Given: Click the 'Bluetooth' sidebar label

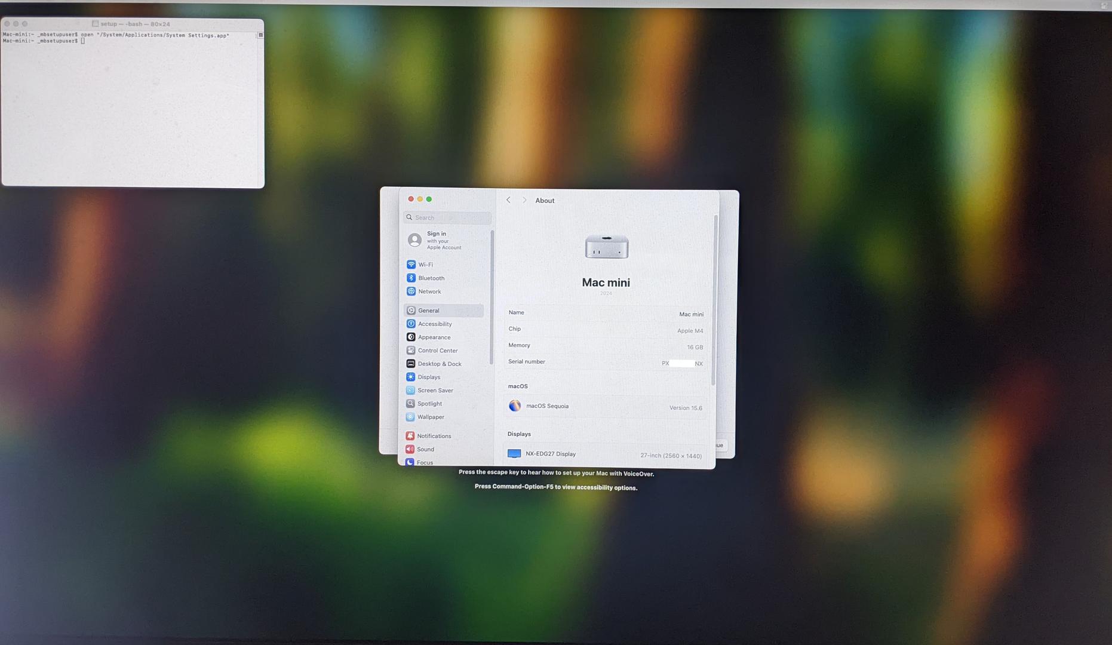Looking at the screenshot, I should pyautogui.click(x=431, y=278).
